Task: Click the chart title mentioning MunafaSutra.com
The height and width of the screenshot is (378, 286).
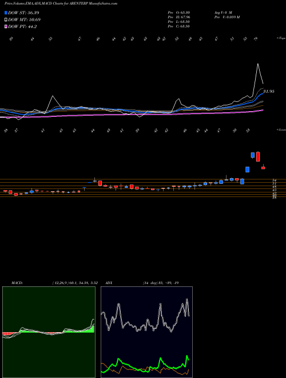Action: pos(61,3)
